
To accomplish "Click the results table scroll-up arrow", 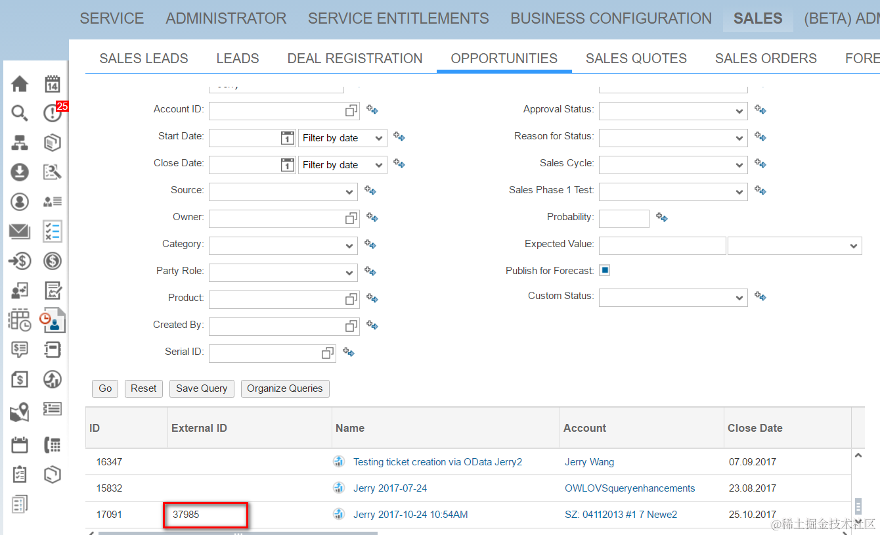I will (x=858, y=455).
